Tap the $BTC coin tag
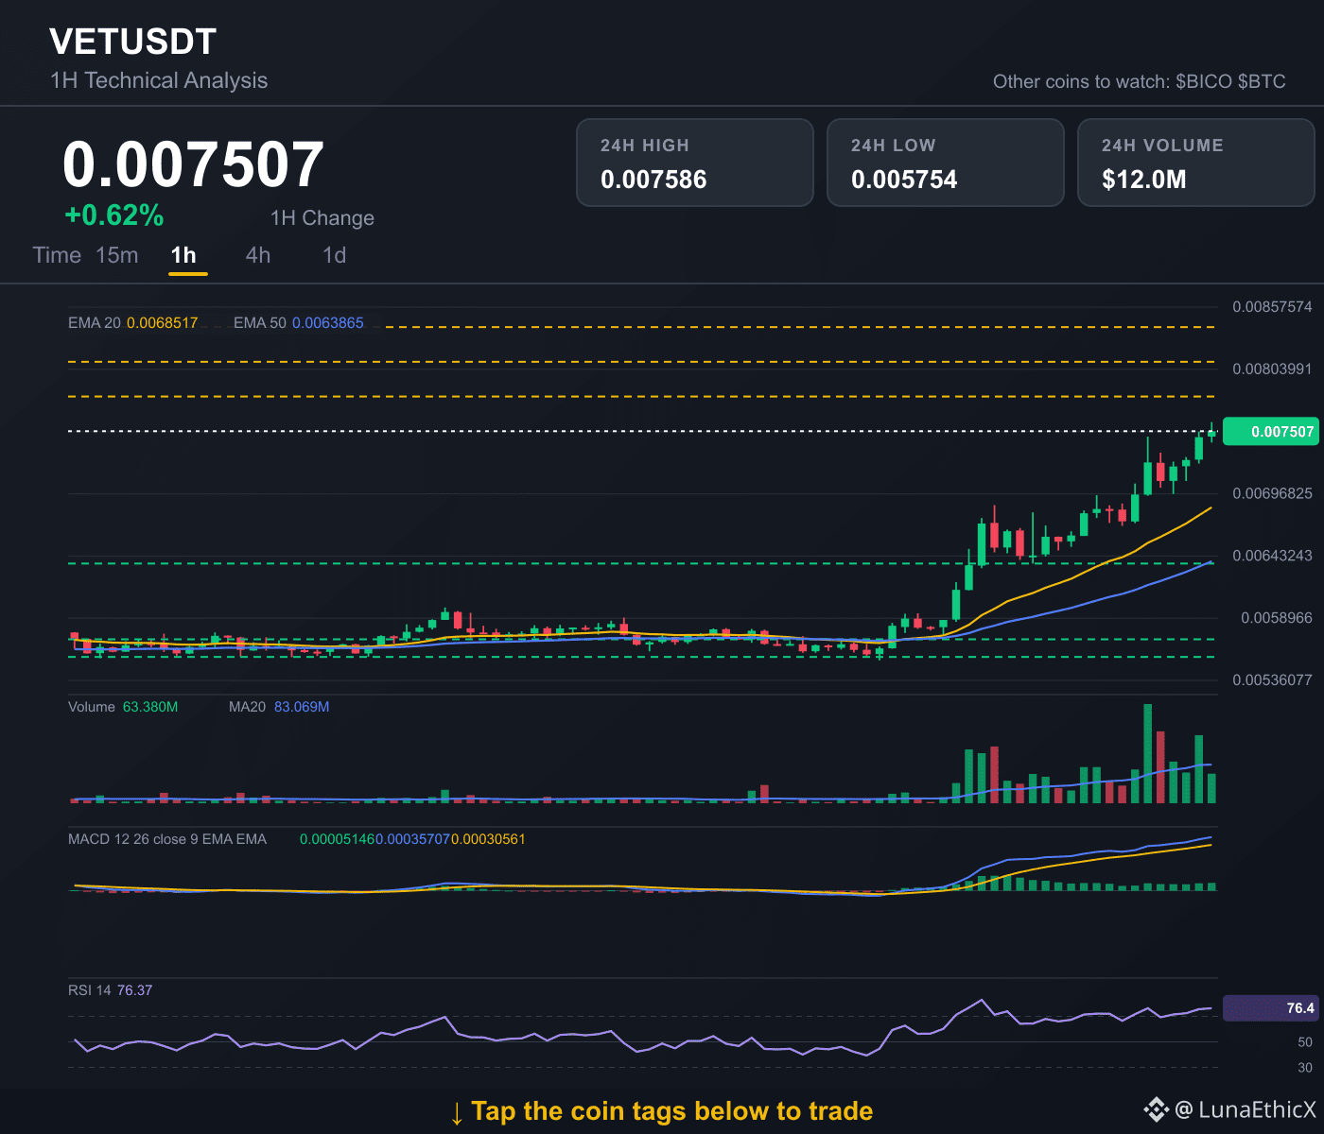Screen dimensions: 1324x1134 [1262, 82]
